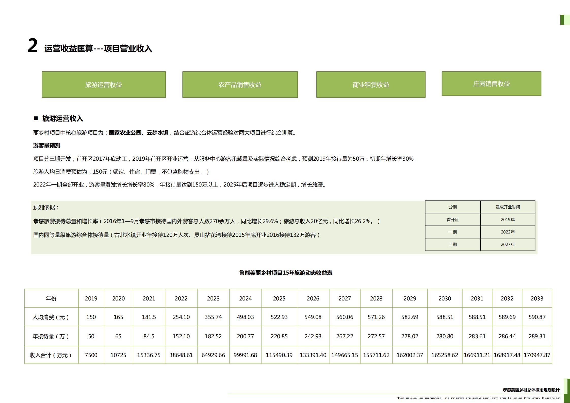Click the 99991.68 revenue cell
The image size is (570, 403).
pos(245,355)
